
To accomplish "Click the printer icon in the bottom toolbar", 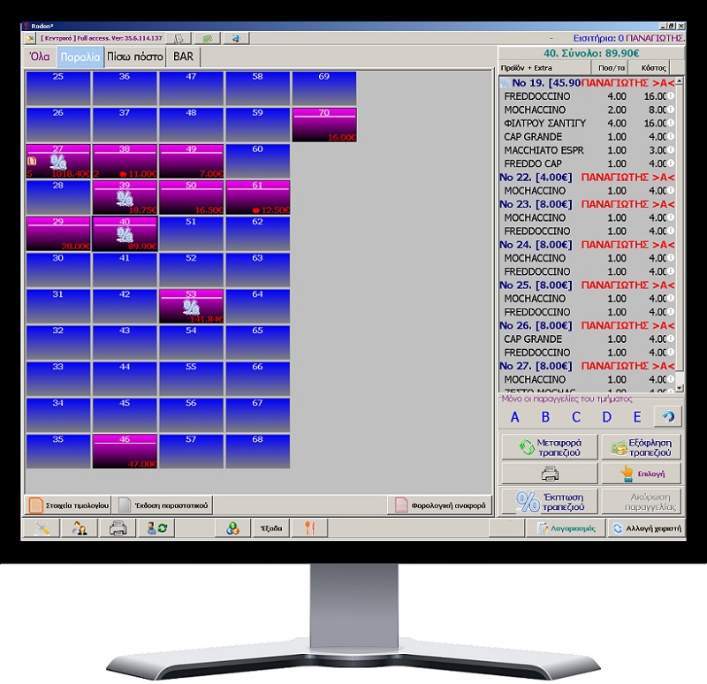I will 118,528.
